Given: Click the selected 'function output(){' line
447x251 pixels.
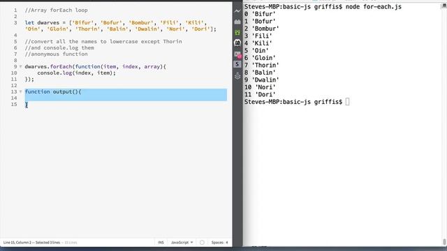Looking at the screenshot, I should coord(53,91).
